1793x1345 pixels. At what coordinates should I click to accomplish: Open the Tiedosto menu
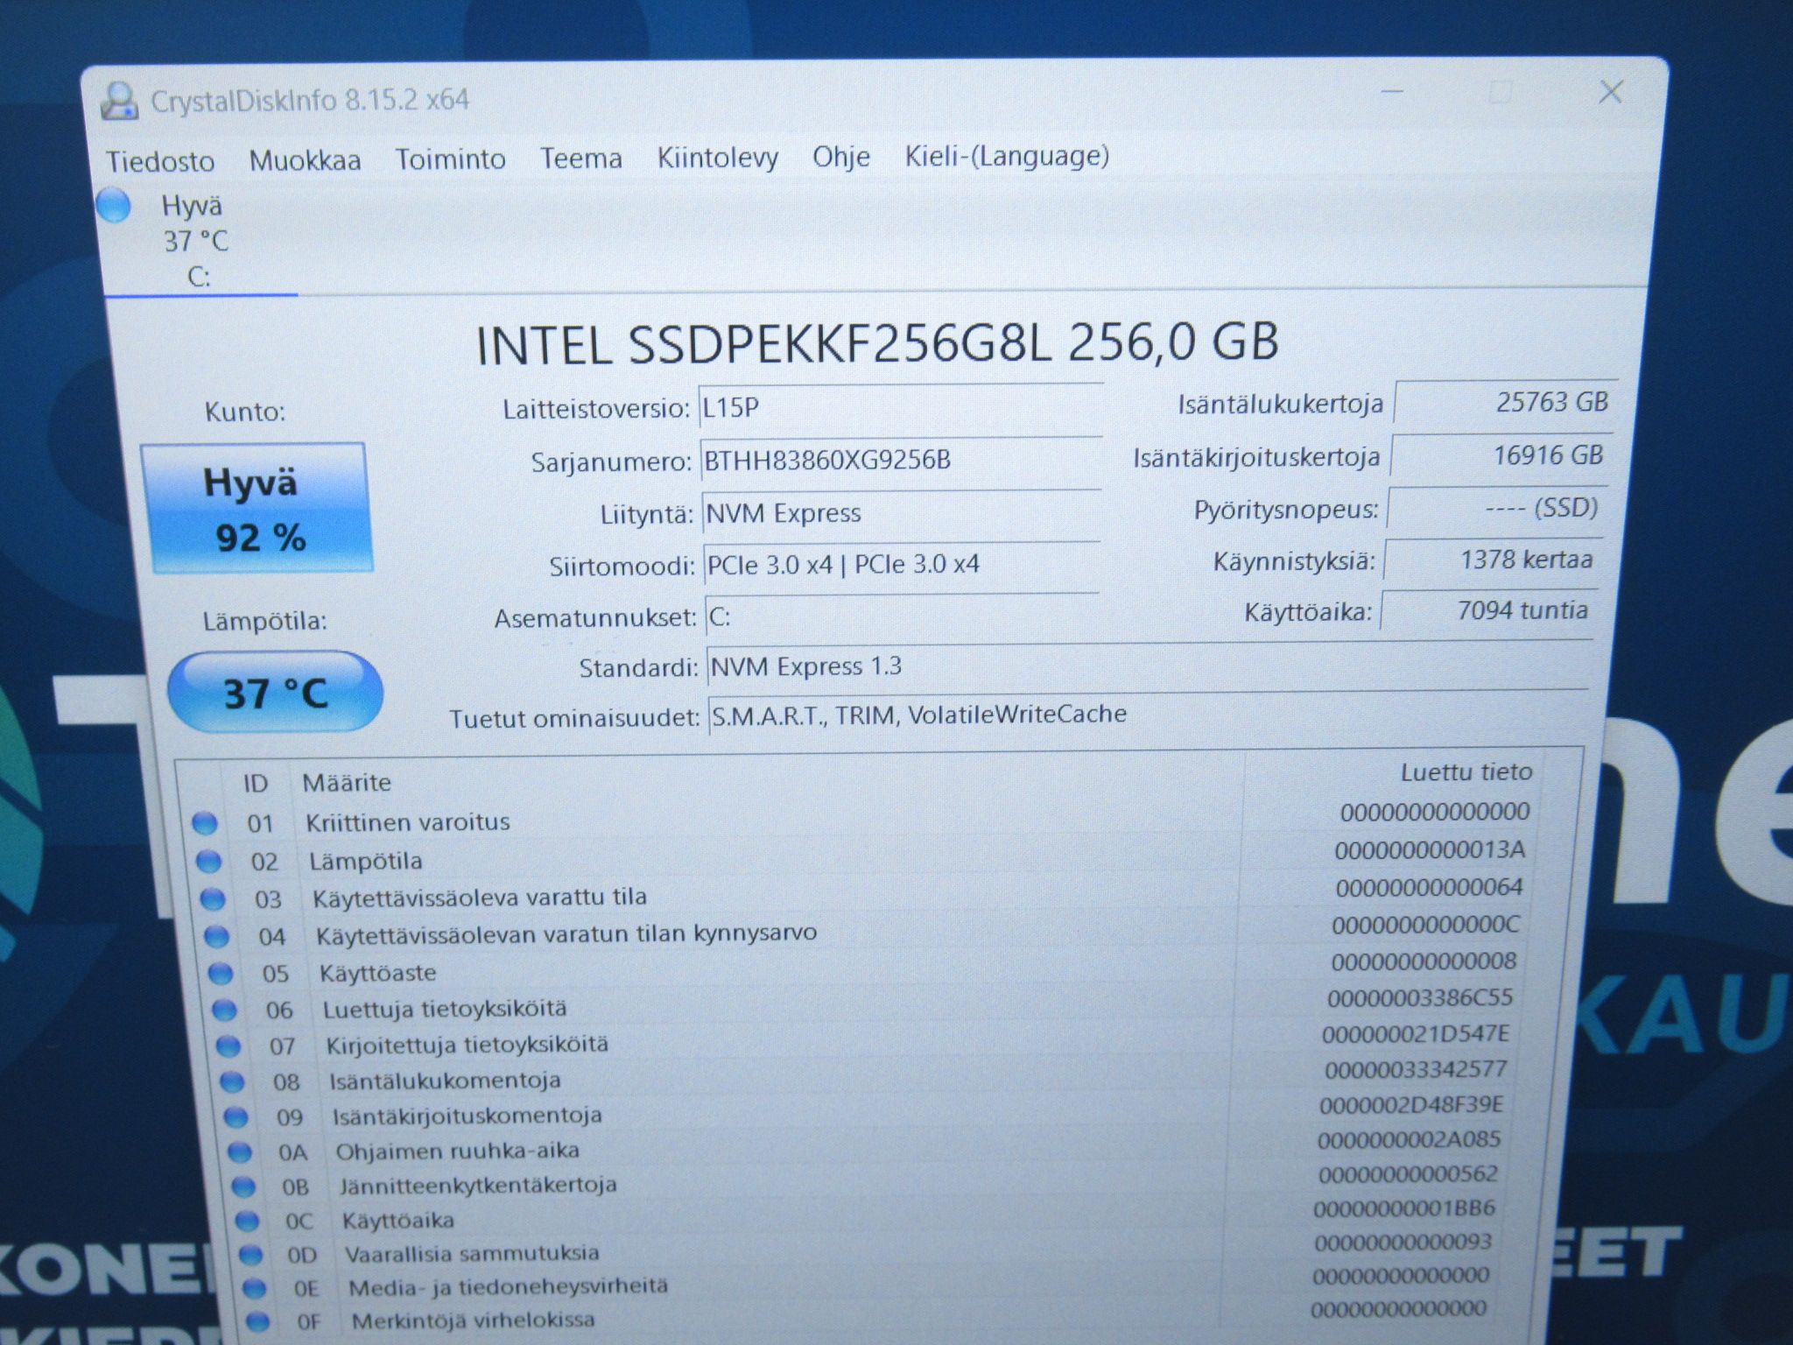coord(160,161)
